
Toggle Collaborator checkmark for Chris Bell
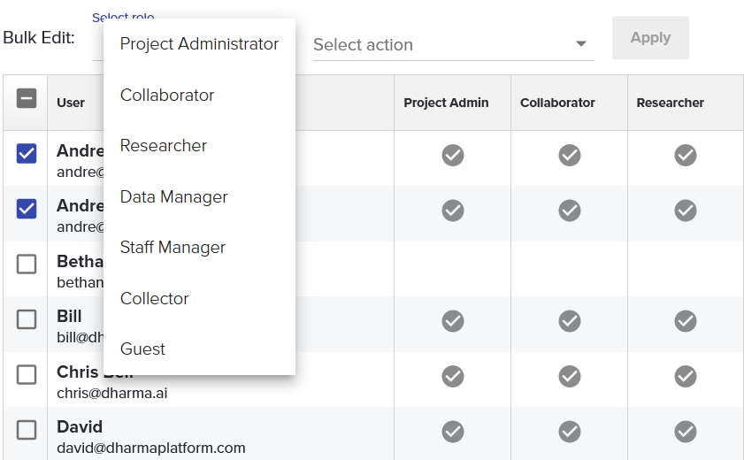click(570, 376)
